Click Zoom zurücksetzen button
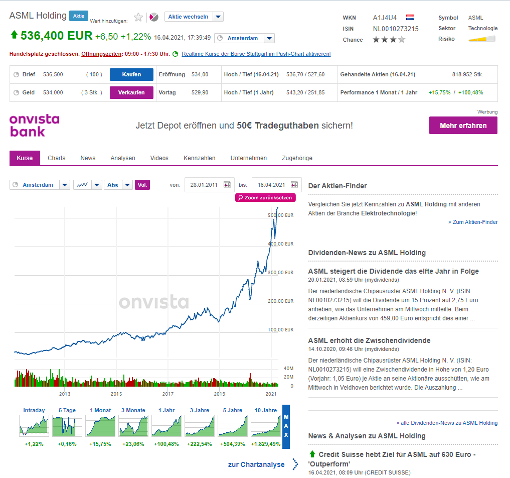The width and height of the screenshot is (510, 478). click(x=265, y=198)
